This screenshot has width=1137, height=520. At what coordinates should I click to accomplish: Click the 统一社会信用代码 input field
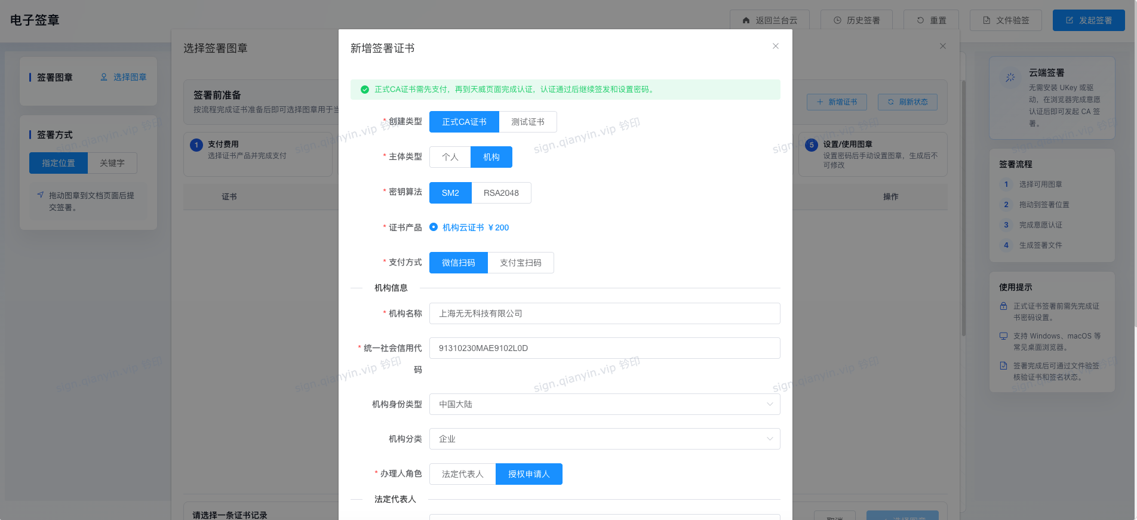pos(604,348)
